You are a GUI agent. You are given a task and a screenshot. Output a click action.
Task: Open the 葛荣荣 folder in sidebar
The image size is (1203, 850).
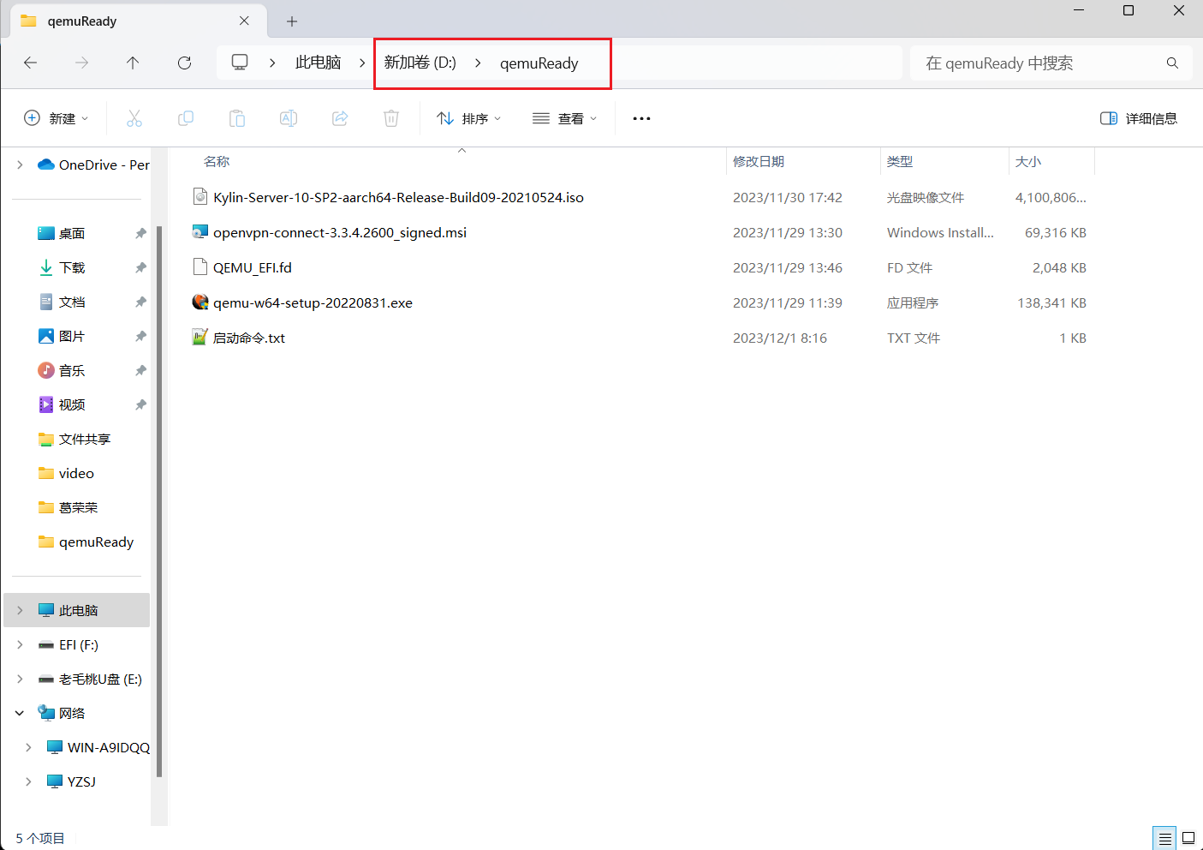[78, 507]
